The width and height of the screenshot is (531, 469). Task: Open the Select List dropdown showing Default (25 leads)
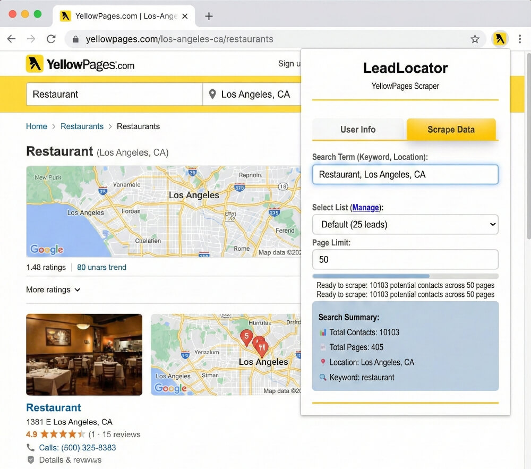click(x=405, y=224)
